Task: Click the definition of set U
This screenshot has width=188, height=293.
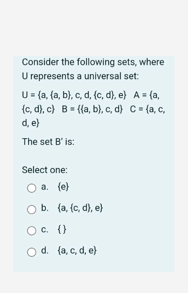Action: [74, 95]
